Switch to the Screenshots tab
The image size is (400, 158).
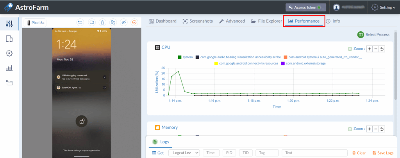(x=198, y=21)
